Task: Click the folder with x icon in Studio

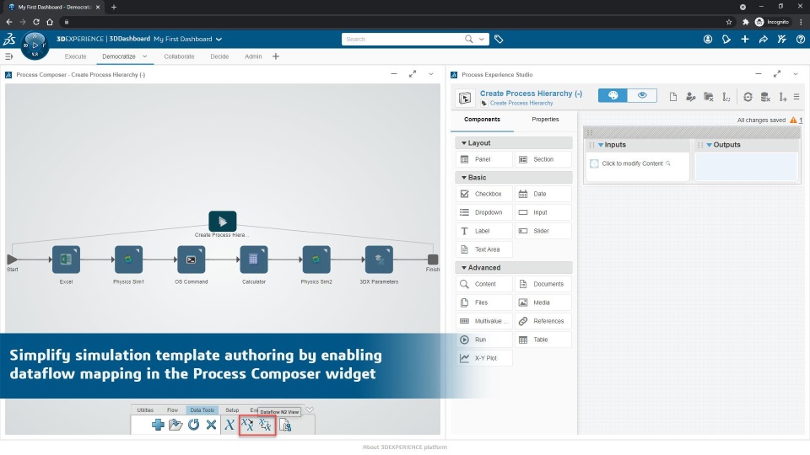Action: 709,97
